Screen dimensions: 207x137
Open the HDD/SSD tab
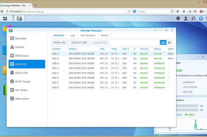point(59,36)
